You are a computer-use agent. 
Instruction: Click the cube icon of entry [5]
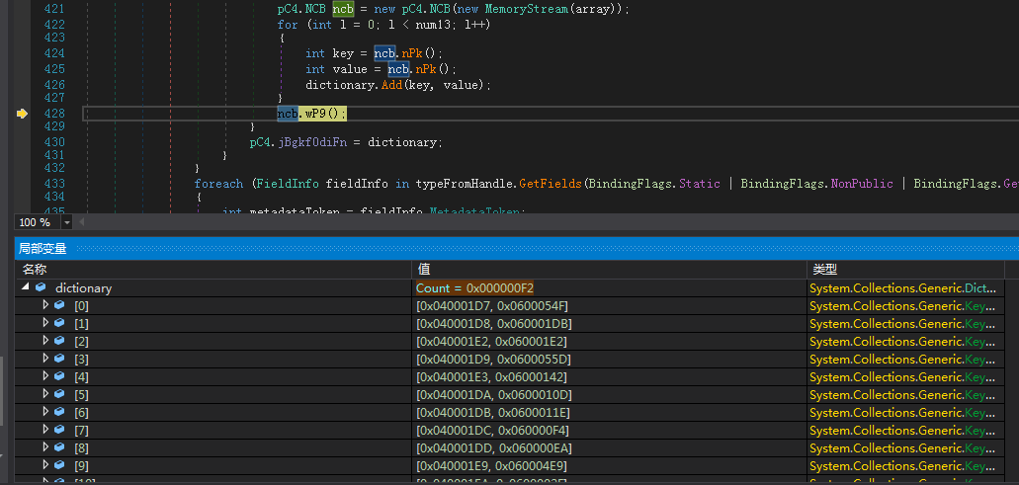click(59, 394)
